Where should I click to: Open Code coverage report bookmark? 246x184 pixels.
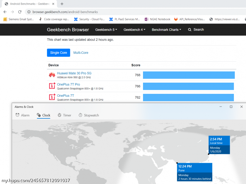tap(54, 19)
